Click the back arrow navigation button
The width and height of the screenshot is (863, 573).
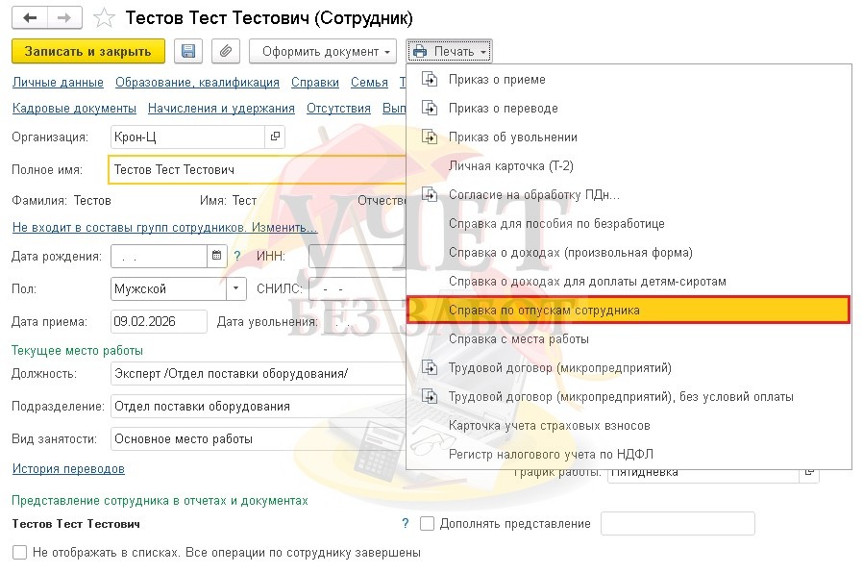click(x=30, y=17)
